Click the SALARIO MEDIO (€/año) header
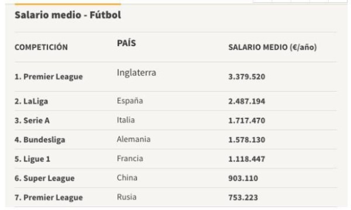This screenshot has height=210, width=351. [x=273, y=47]
